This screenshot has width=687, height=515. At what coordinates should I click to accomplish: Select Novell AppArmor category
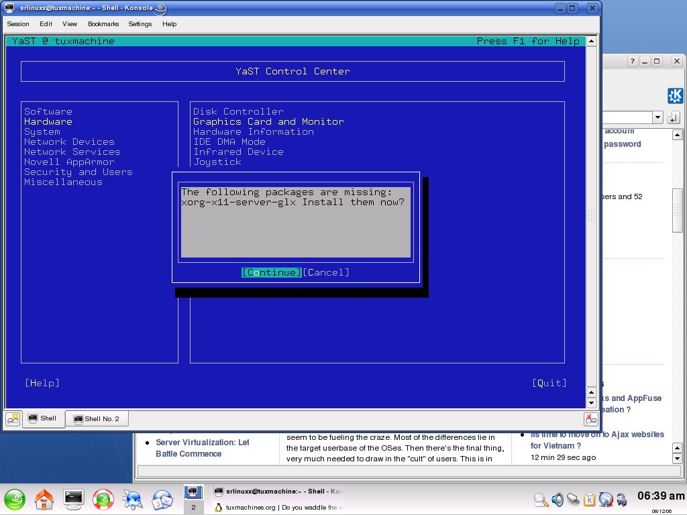tap(69, 162)
